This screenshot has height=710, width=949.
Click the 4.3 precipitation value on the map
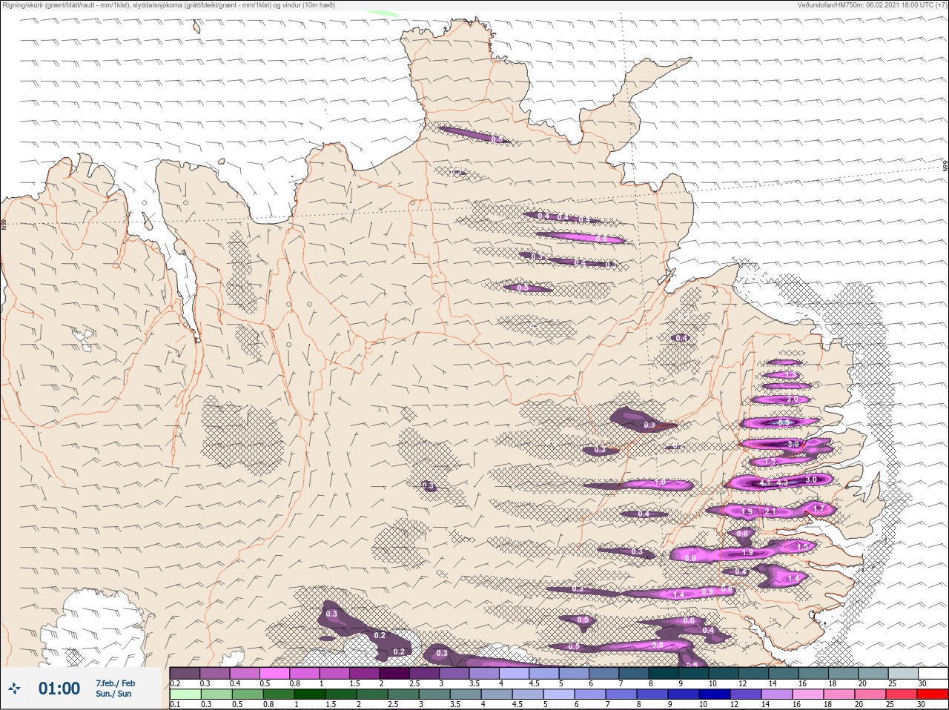tap(781, 482)
